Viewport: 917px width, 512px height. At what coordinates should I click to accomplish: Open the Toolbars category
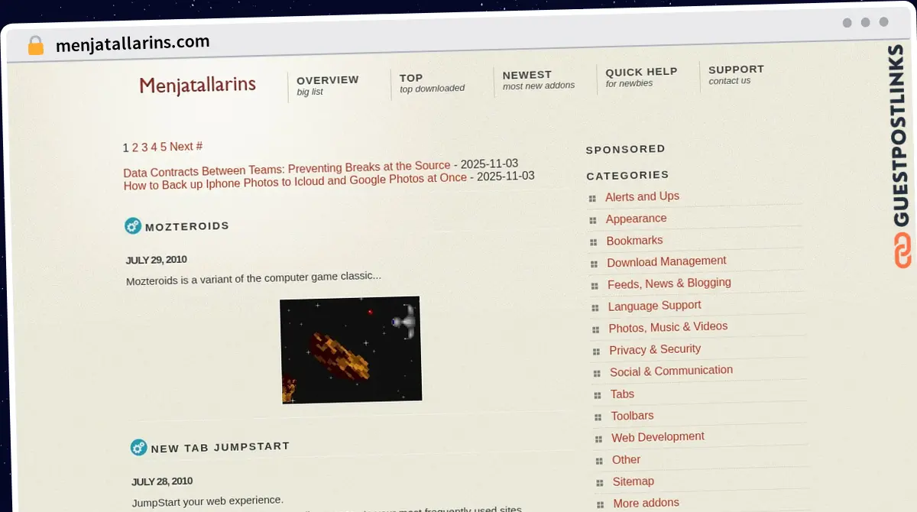click(x=632, y=416)
